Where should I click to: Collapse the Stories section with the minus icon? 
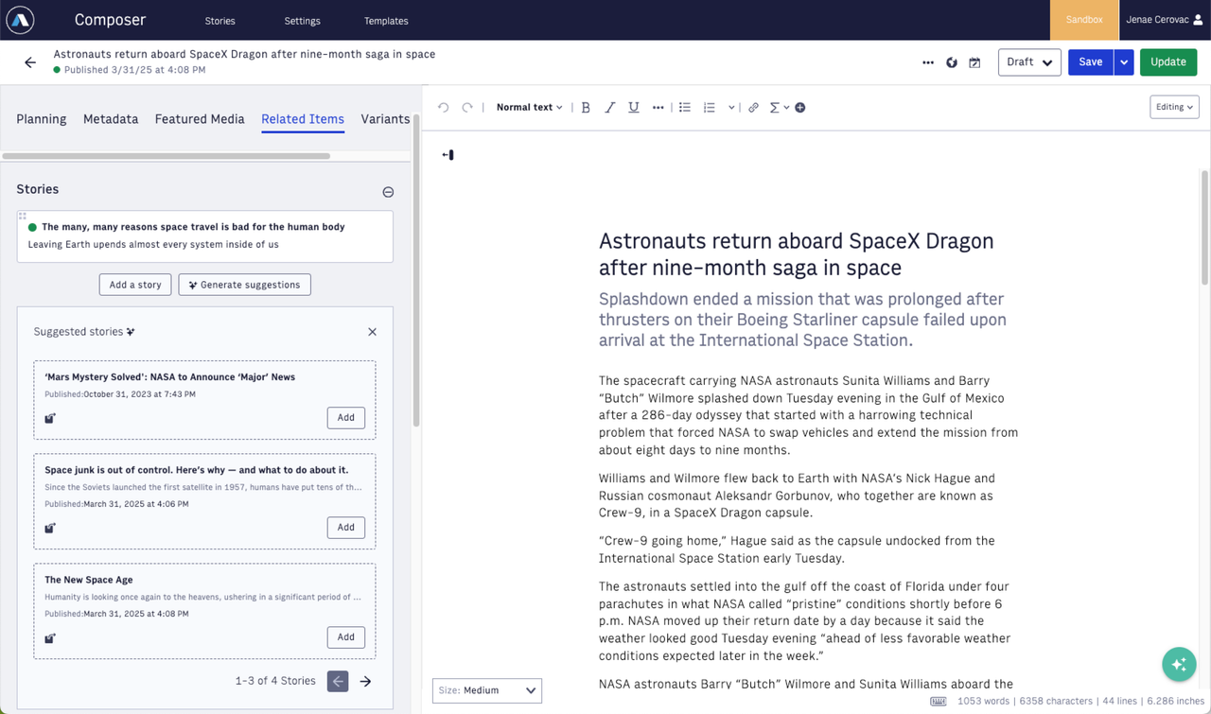pos(388,192)
